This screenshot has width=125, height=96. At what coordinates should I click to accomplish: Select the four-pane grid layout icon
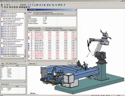tap(20, 7)
